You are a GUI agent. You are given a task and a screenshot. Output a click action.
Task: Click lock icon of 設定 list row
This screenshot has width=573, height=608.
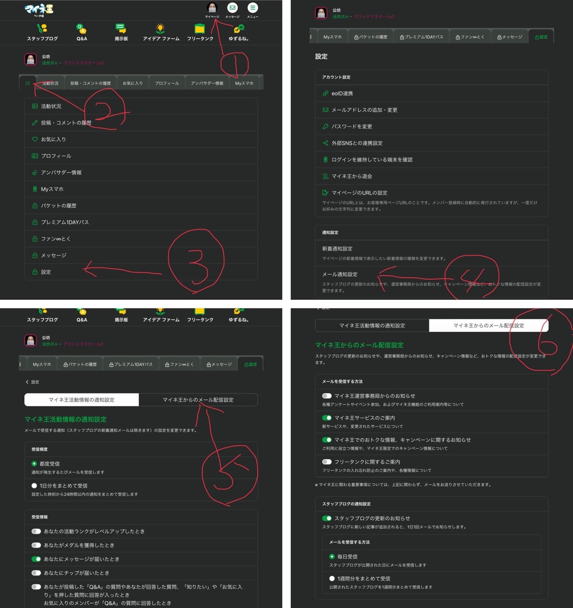pyautogui.click(x=34, y=272)
